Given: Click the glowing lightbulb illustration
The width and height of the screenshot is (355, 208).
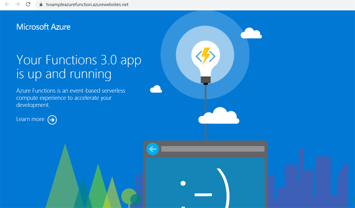Looking at the screenshot, I should click(x=205, y=56).
